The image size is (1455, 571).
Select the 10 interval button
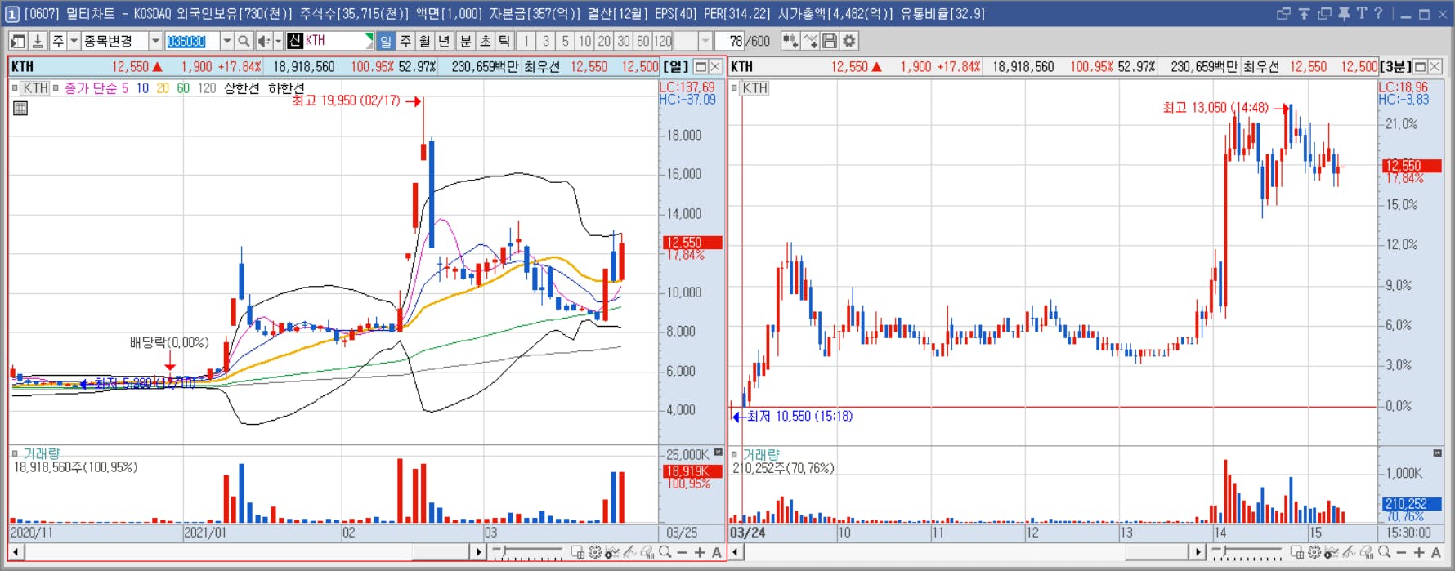(x=584, y=41)
